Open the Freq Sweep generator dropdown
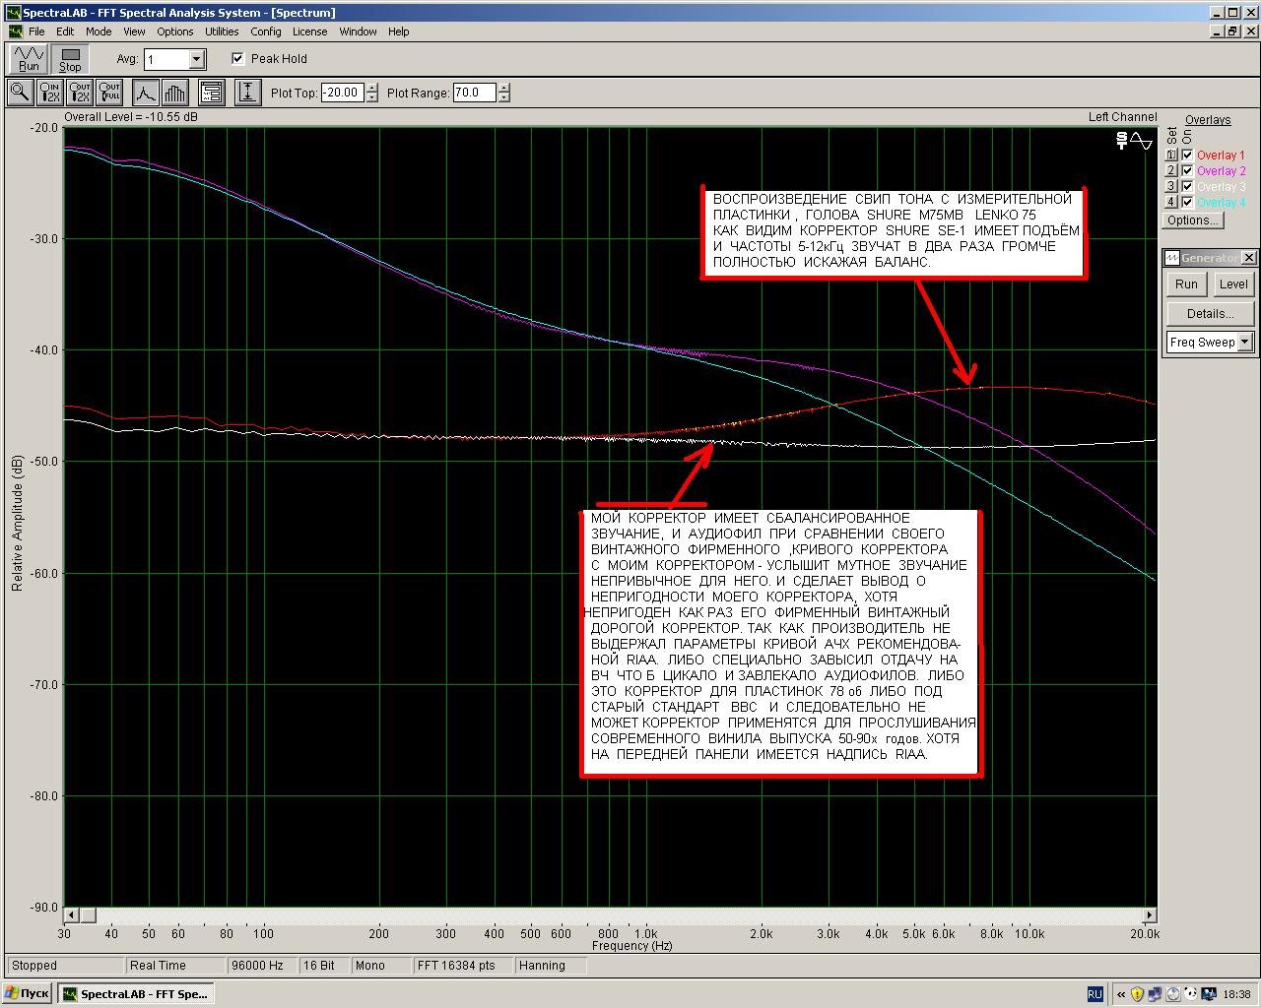 [1245, 342]
